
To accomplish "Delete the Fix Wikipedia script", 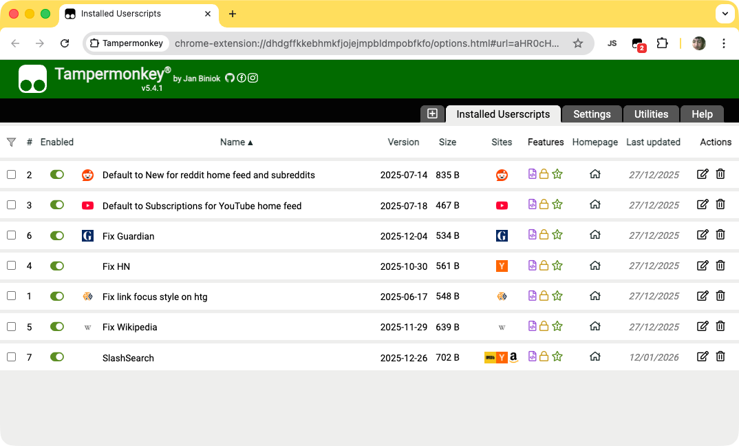I will tap(720, 326).
